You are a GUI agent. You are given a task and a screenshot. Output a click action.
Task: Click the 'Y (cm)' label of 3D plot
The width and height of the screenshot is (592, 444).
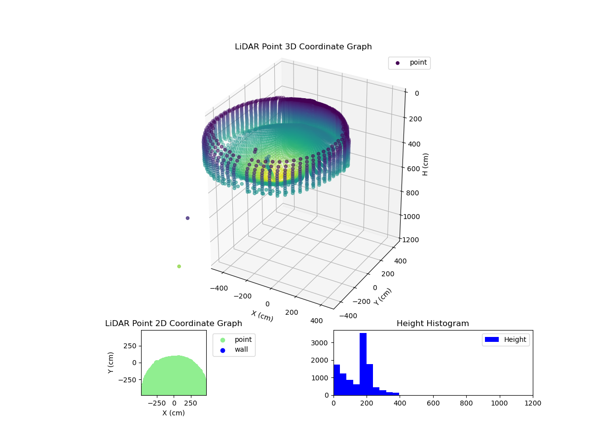click(383, 296)
